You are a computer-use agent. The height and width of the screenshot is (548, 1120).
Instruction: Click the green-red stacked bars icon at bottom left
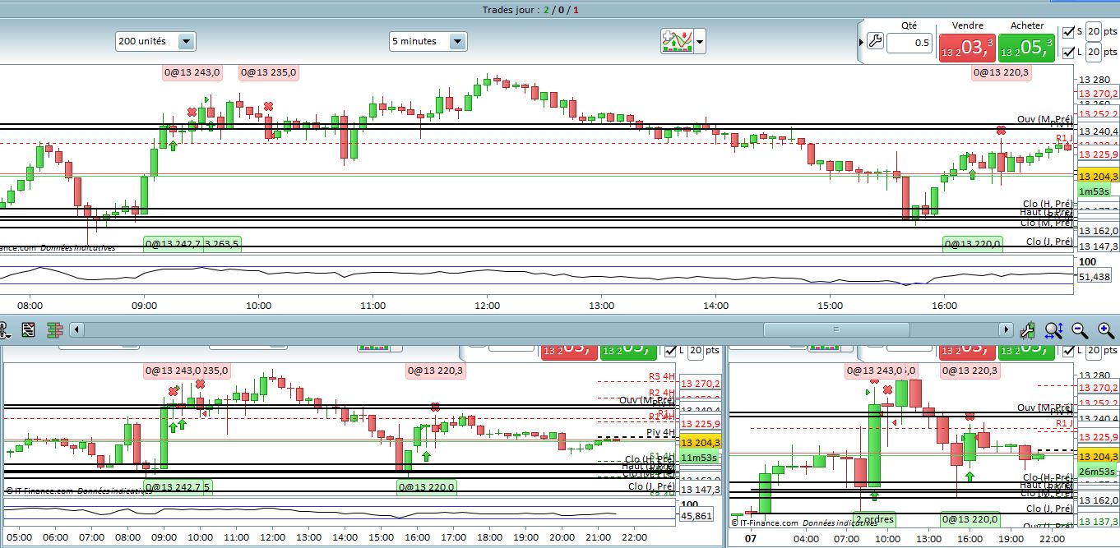coord(55,330)
